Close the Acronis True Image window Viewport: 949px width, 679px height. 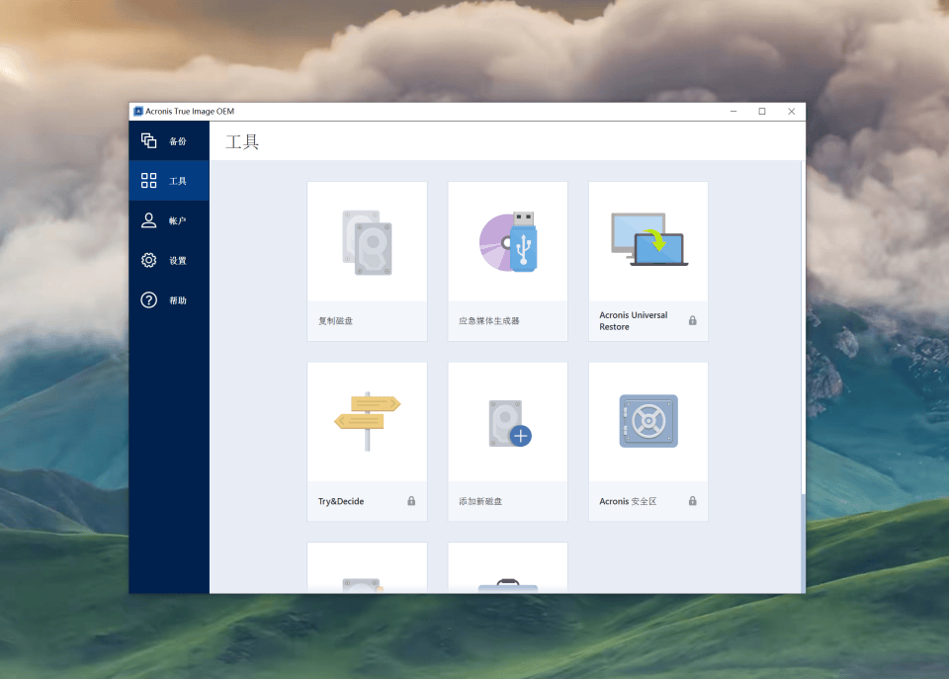tap(791, 112)
